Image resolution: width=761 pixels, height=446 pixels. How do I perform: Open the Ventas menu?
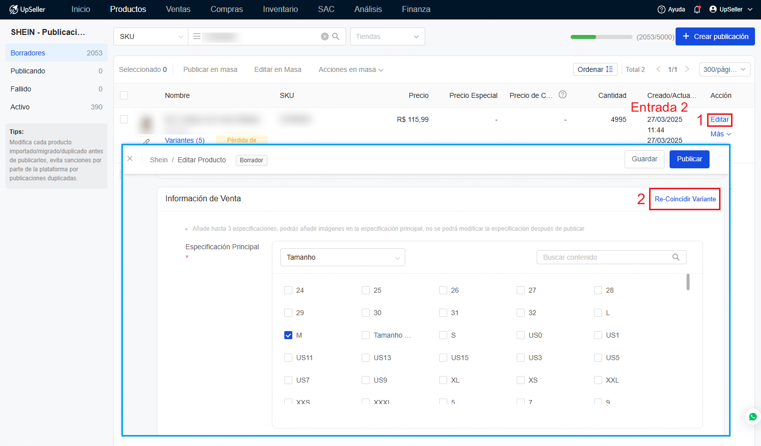(178, 9)
